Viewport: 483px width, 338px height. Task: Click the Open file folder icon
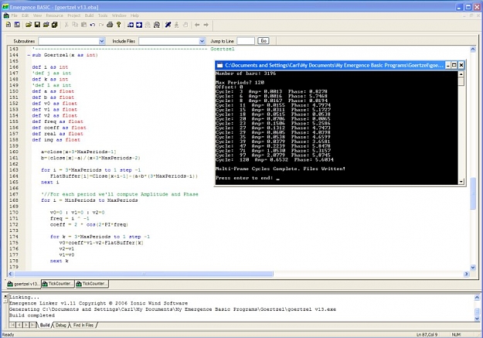(29, 25)
